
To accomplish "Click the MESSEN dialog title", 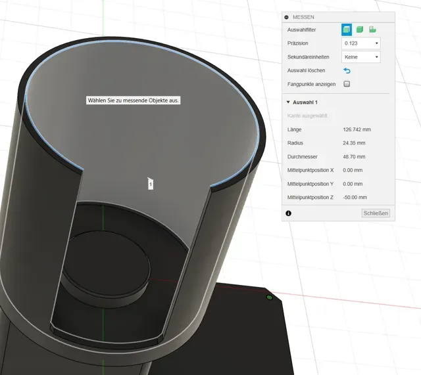I will 303,17.
